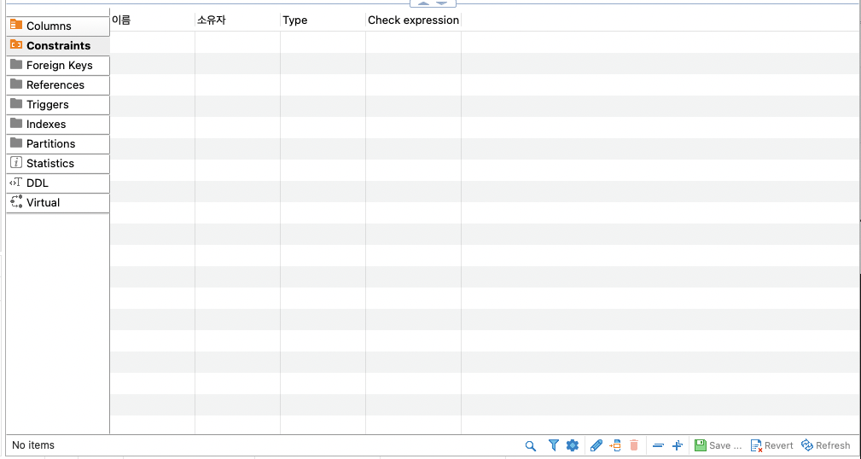Click the Revert button
The width and height of the screenshot is (861, 459).
tap(771, 445)
